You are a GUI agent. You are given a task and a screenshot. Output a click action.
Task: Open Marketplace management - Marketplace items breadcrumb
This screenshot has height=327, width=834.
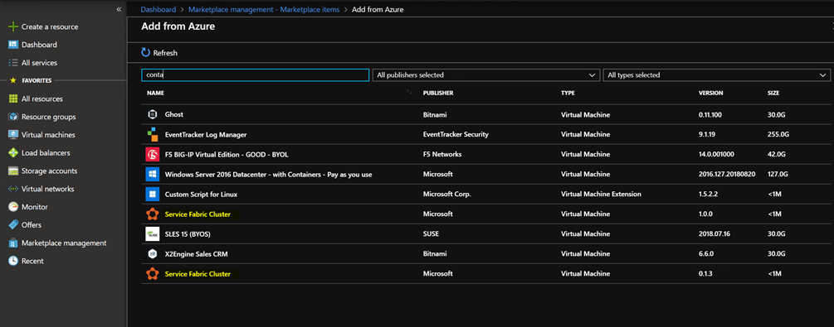[264, 10]
